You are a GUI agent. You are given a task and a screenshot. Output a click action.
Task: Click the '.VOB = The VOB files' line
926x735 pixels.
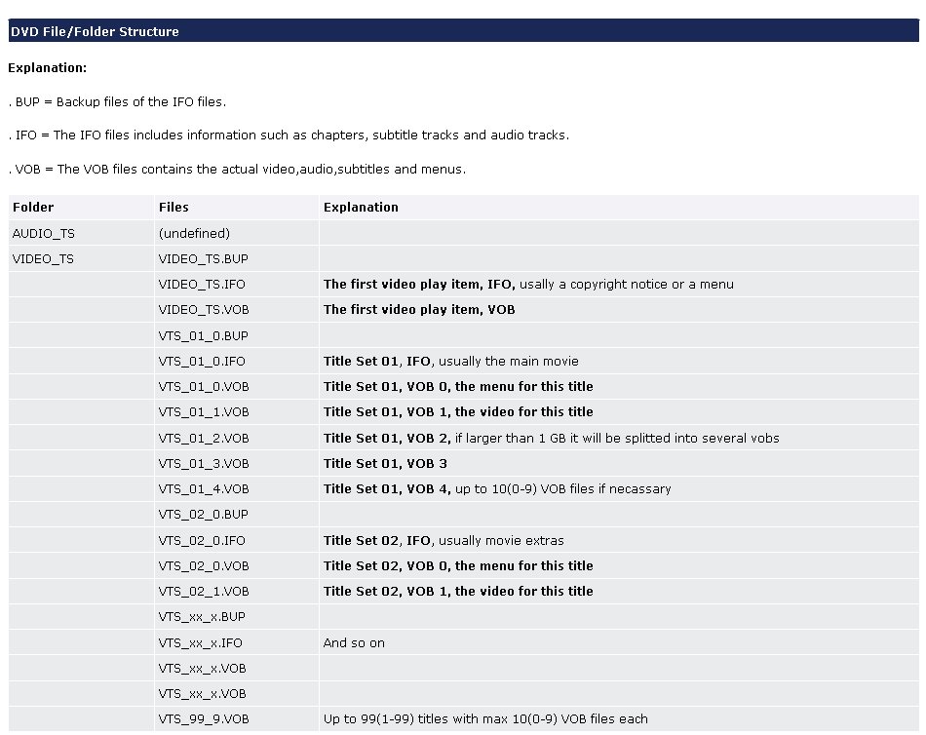click(x=237, y=169)
